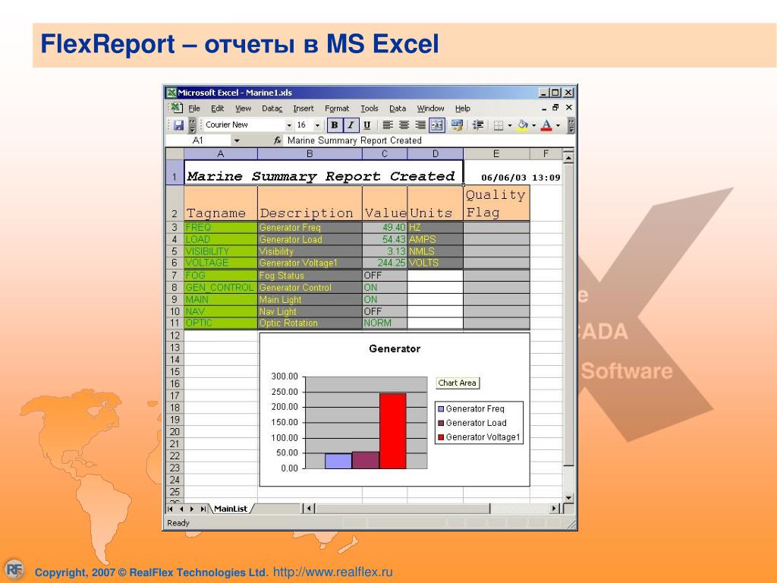Viewport: 777px width, 583px height.
Task: Go to first sheet navigation arrow
Action: tap(170, 509)
